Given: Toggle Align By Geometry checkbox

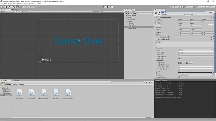Looking at the screenshot, I should (179, 65).
